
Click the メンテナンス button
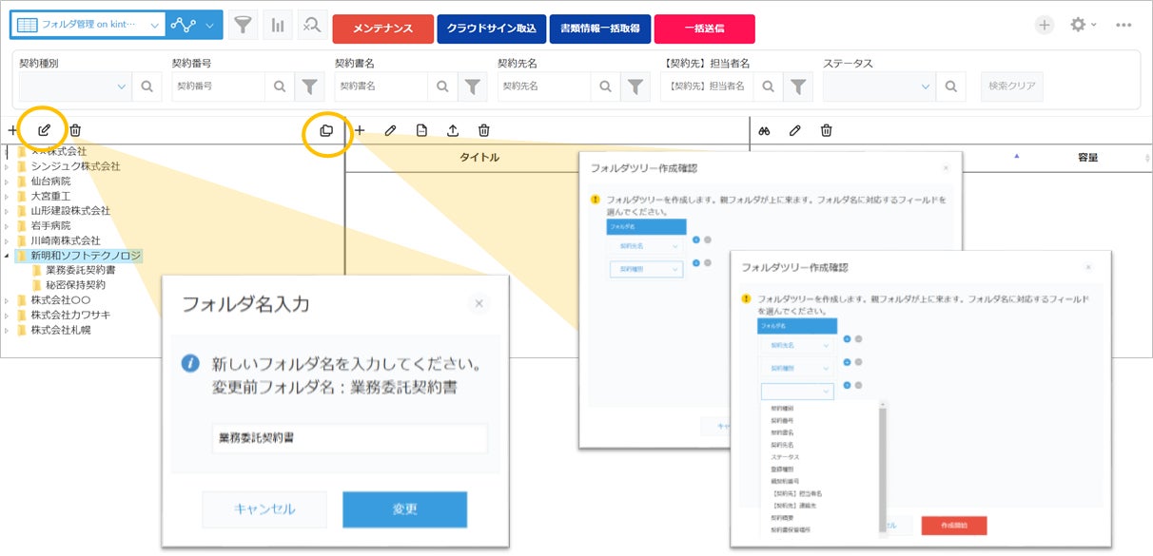tap(382, 29)
